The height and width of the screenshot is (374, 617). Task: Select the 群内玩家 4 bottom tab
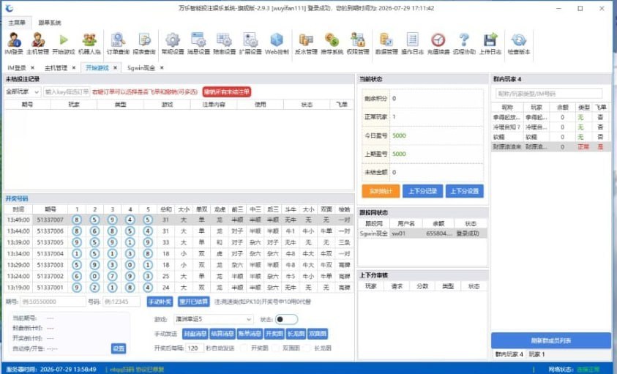point(509,354)
